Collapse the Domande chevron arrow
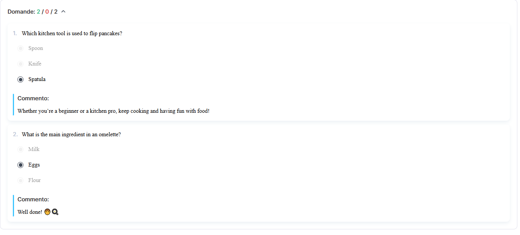This screenshot has height=235, width=520. [x=63, y=12]
